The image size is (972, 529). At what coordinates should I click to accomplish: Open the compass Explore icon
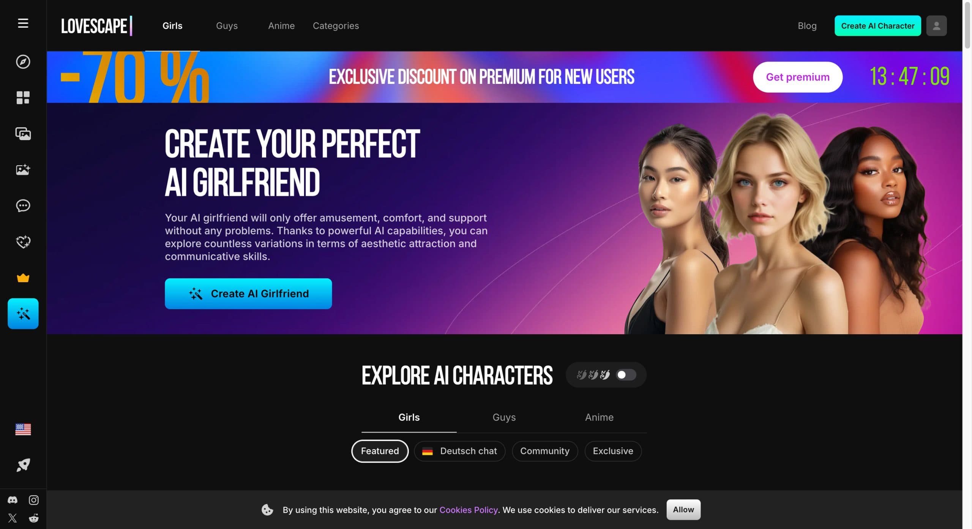click(23, 62)
